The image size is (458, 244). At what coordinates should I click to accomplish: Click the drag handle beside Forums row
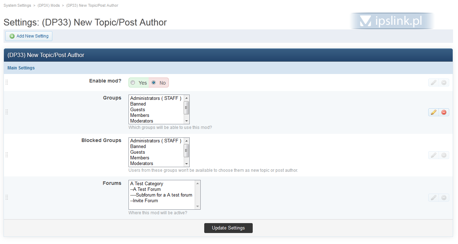tap(7, 197)
